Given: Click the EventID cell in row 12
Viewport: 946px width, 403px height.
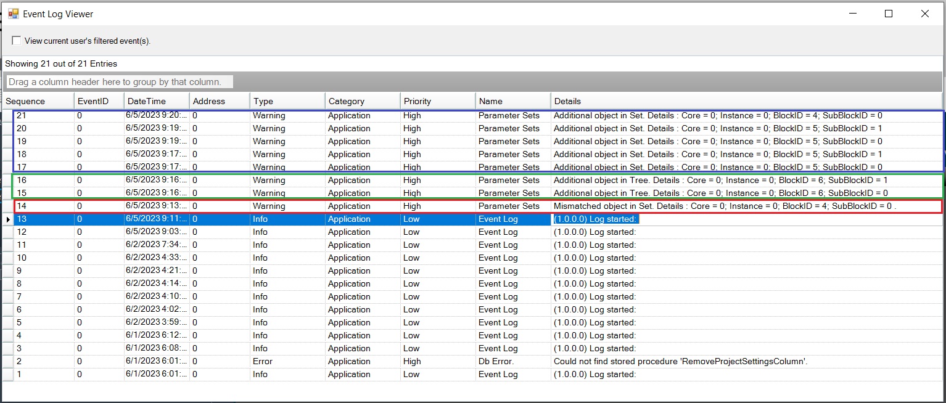Looking at the screenshot, I should (99, 232).
